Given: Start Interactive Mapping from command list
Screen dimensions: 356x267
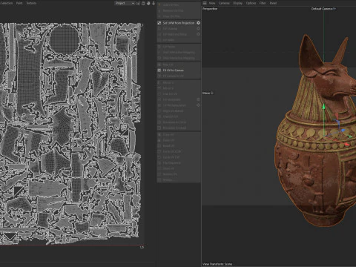Looking at the screenshot, I should 179,53.
